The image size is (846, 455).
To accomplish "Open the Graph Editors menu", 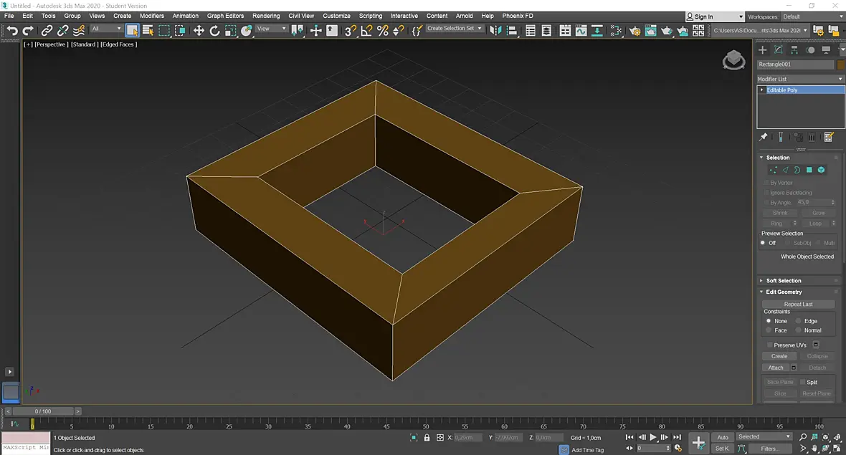I will (x=226, y=16).
